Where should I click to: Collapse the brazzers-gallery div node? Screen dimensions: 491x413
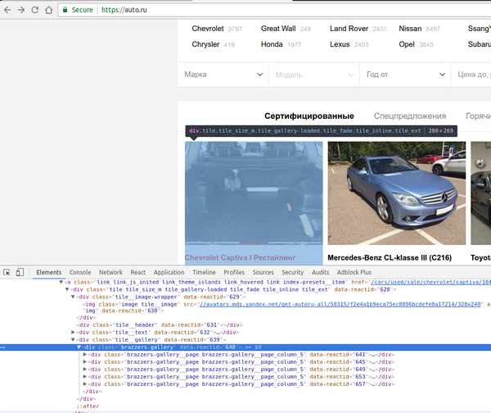[x=79, y=347]
